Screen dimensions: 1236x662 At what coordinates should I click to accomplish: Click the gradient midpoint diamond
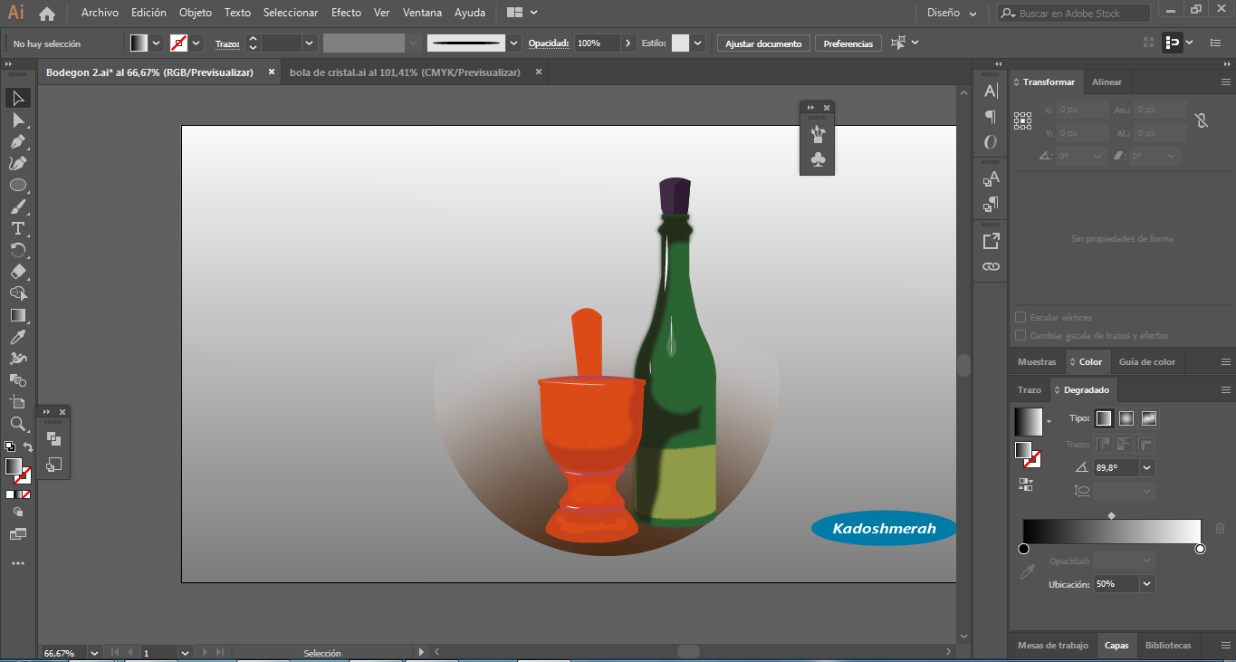[x=1112, y=515]
